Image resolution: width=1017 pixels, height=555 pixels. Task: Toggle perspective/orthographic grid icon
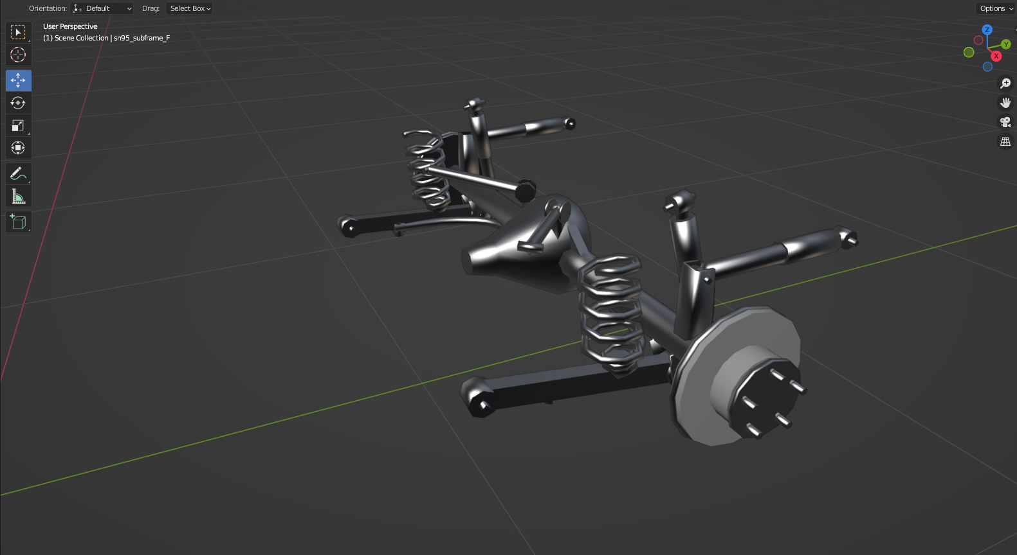coord(1005,141)
